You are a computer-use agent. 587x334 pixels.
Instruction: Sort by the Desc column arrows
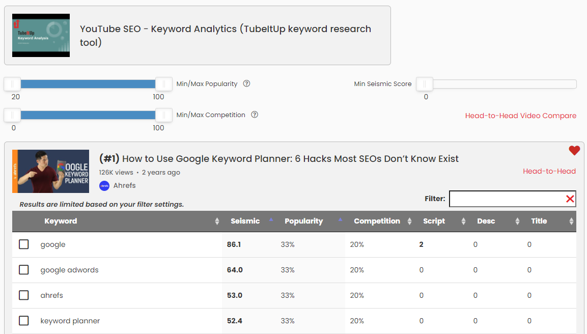tap(517, 221)
